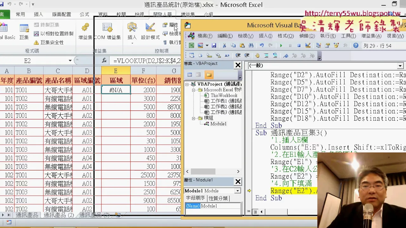This screenshot has height=228, width=406.
Task: Click View Code icon in project panel
Action: (x=190, y=75)
